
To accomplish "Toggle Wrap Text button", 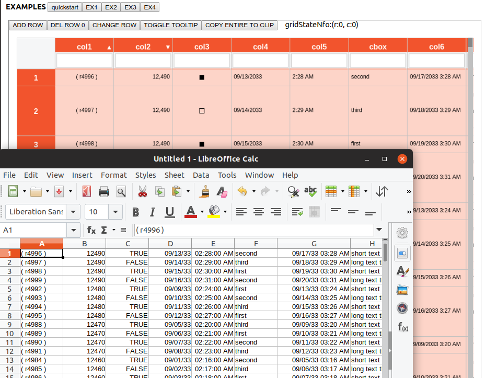I will click(297, 212).
